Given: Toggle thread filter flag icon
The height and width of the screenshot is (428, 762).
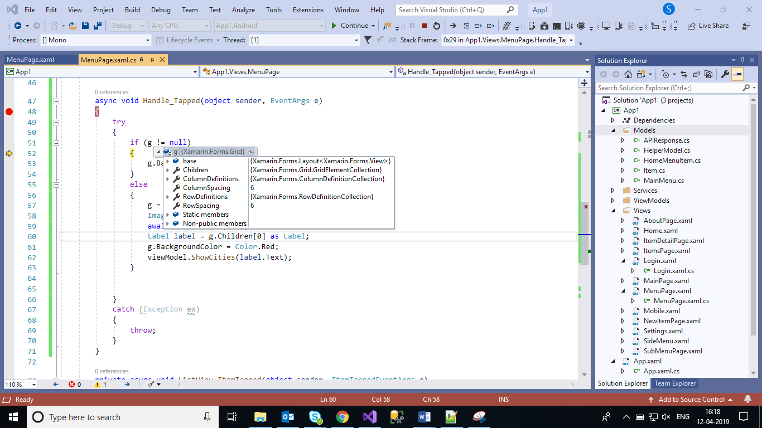Looking at the screenshot, I should [x=368, y=40].
